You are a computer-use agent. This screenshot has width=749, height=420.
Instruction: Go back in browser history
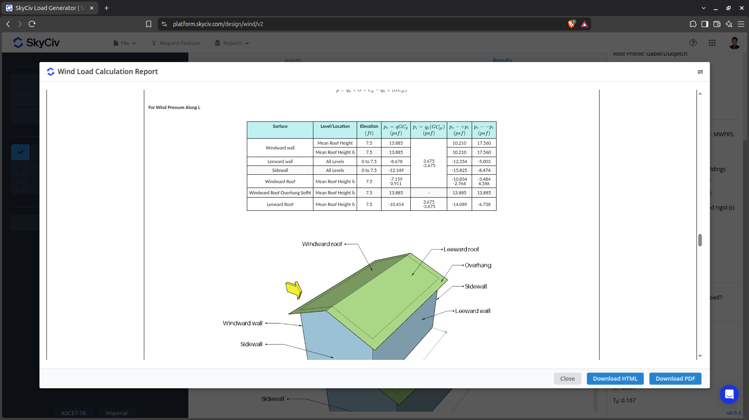click(8, 24)
